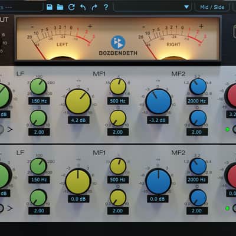Screen dimensions: 236x236
Task: Click the RIGHT VU meter
Action: pyautogui.click(x=173, y=41)
